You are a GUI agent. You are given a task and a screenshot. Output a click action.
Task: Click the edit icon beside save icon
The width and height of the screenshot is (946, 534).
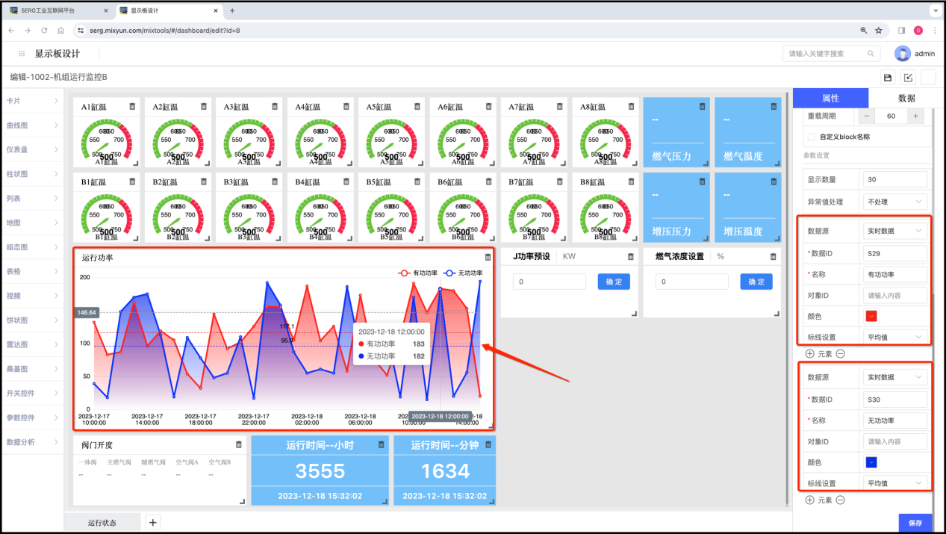pyautogui.click(x=908, y=78)
